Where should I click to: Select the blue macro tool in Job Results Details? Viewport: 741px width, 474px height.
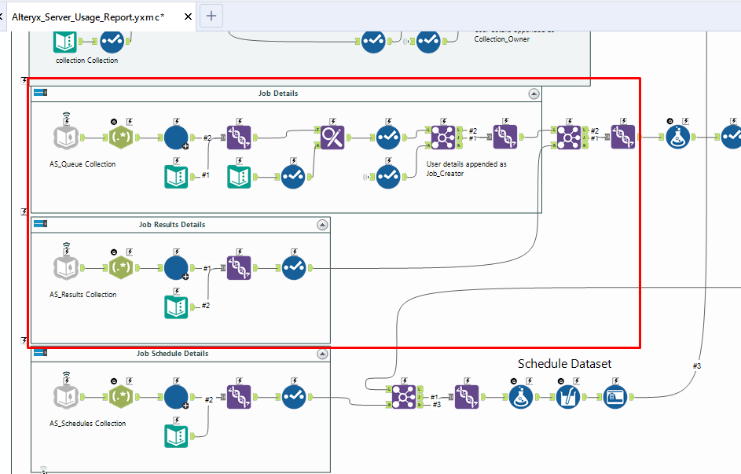(x=176, y=268)
